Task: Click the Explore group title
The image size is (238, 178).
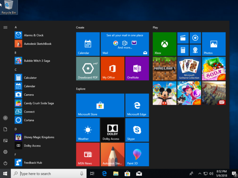Action: tap(81, 89)
